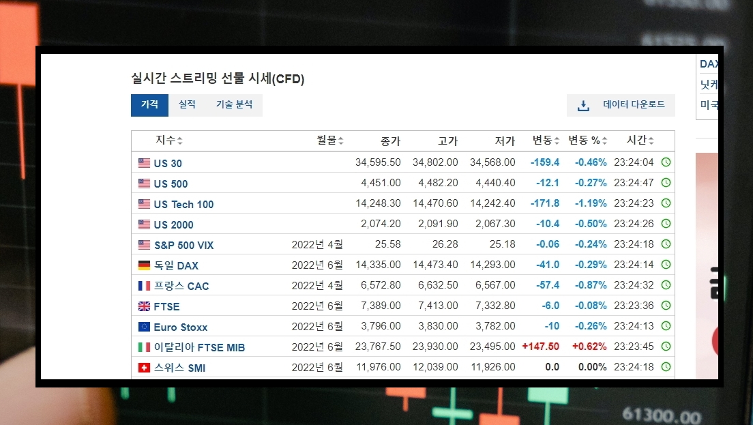Click the Euro Stoxx low value 3,782.00
Screen dimensions: 753x425
(495, 326)
